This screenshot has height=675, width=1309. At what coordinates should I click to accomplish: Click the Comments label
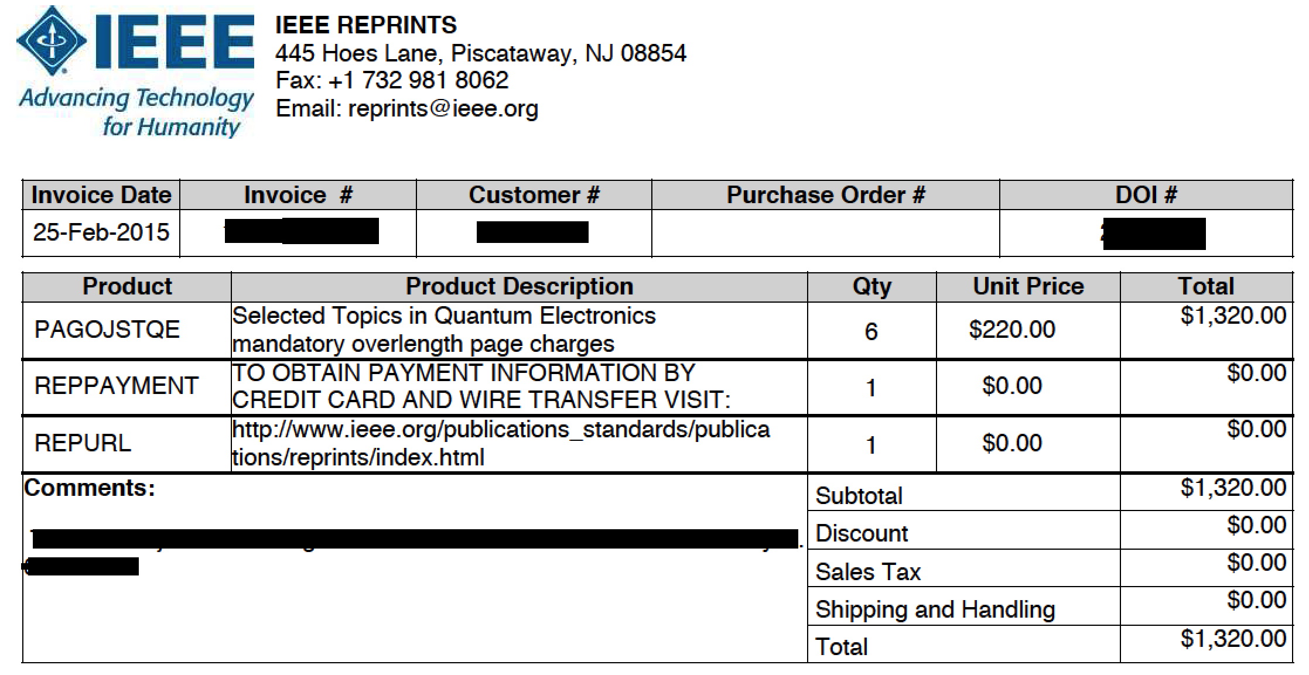(x=90, y=488)
